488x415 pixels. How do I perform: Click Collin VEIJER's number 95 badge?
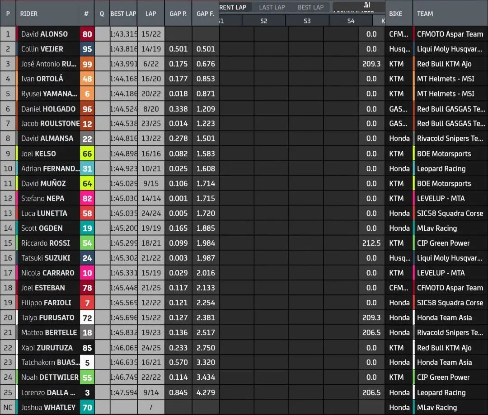coord(87,49)
